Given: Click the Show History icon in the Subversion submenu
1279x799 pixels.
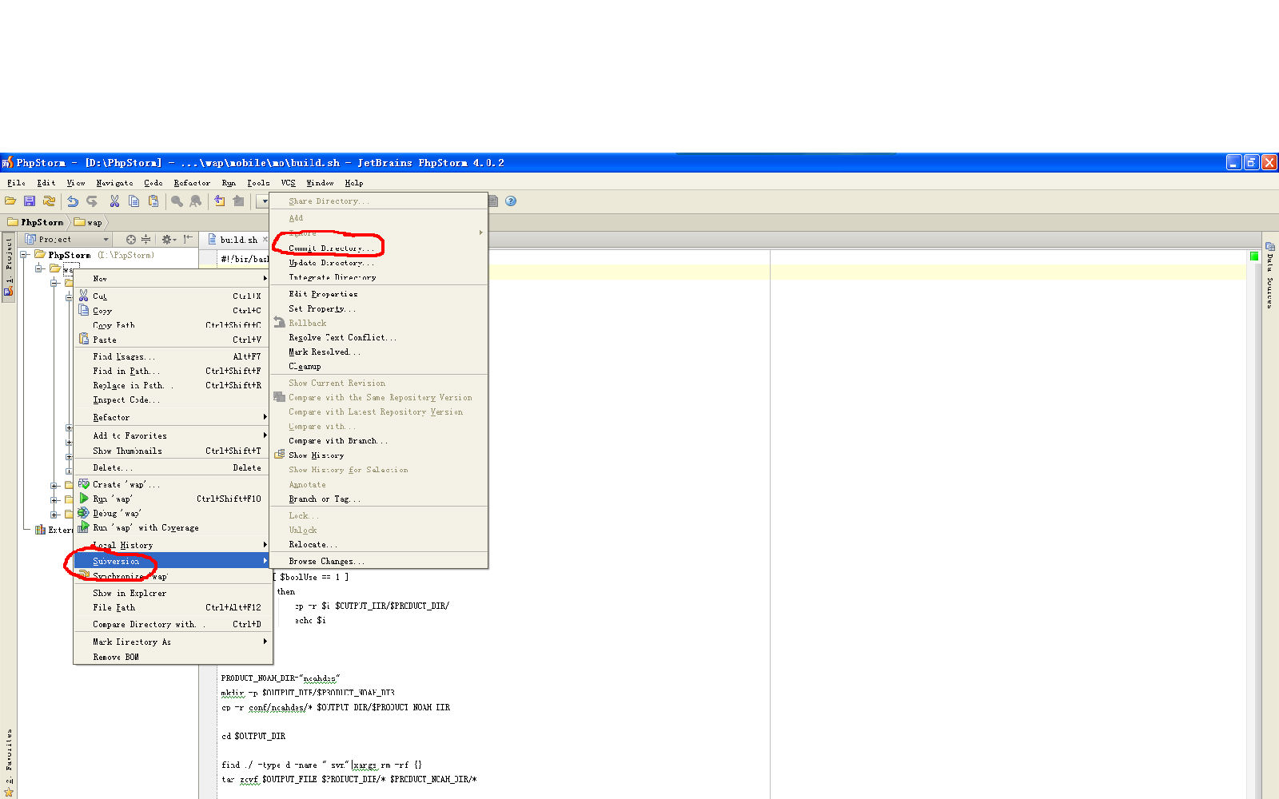Looking at the screenshot, I should [x=280, y=455].
